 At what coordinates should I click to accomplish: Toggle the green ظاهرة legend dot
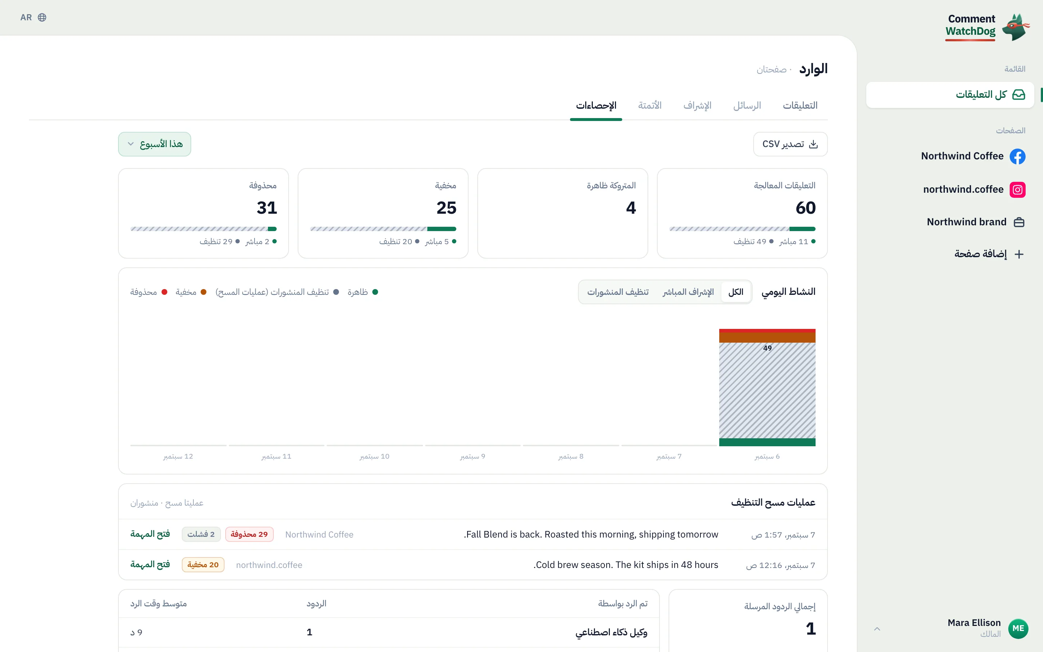(375, 292)
